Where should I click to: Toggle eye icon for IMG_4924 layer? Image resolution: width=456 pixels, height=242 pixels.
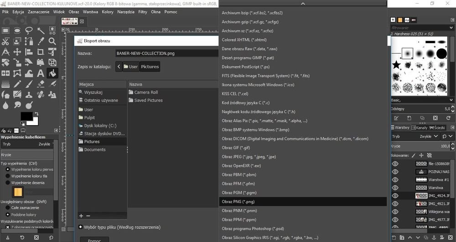click(x=395, y=196)
